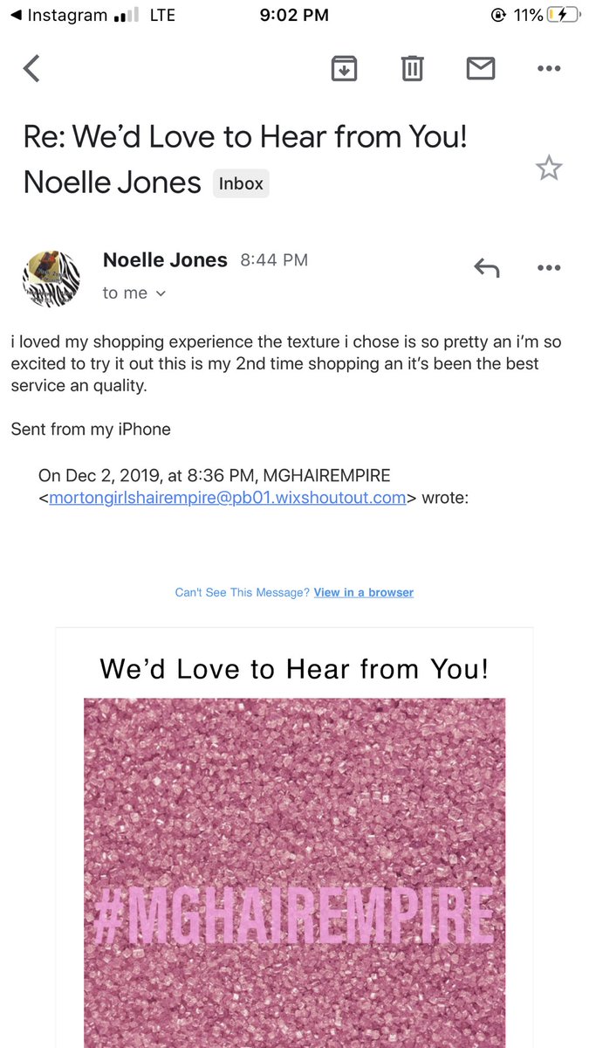Tap the 8:44 PM timestamp
Screen dimensions: 589x1048
(274, 260)
